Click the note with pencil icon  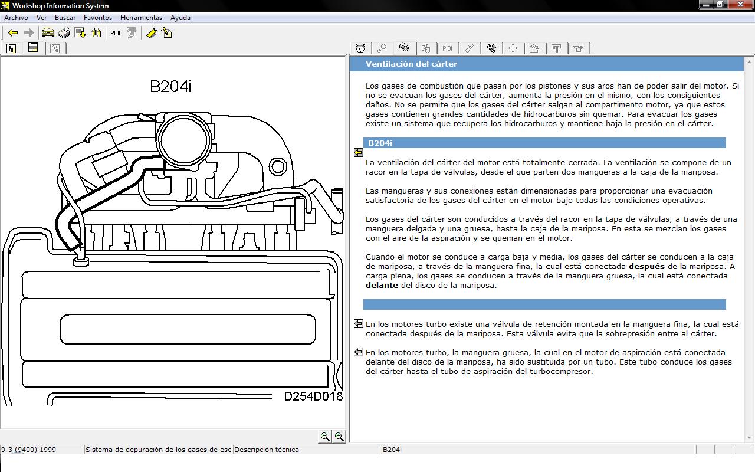[x=168, y=33]
